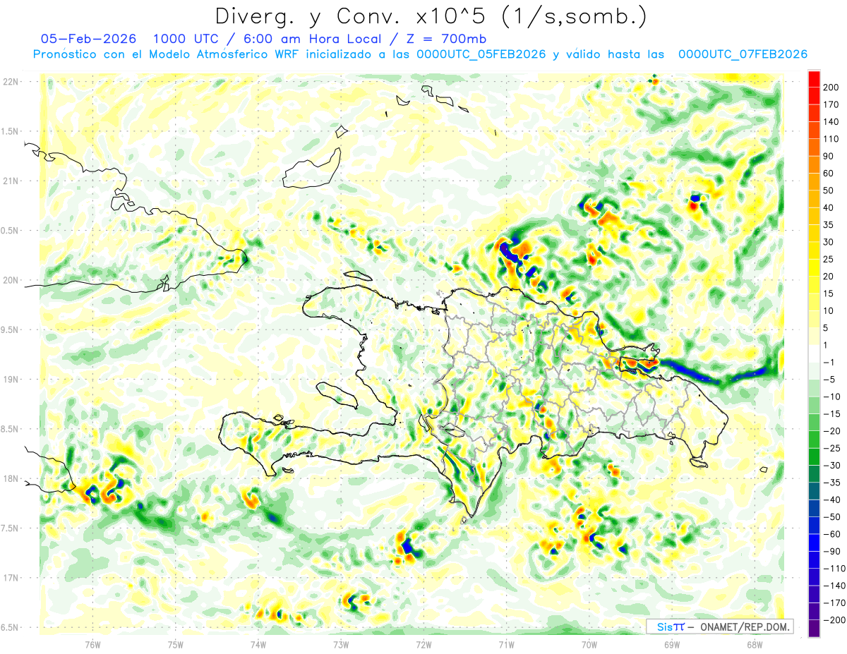Click the init time "0000UTC_05FEB2026"

481,54
